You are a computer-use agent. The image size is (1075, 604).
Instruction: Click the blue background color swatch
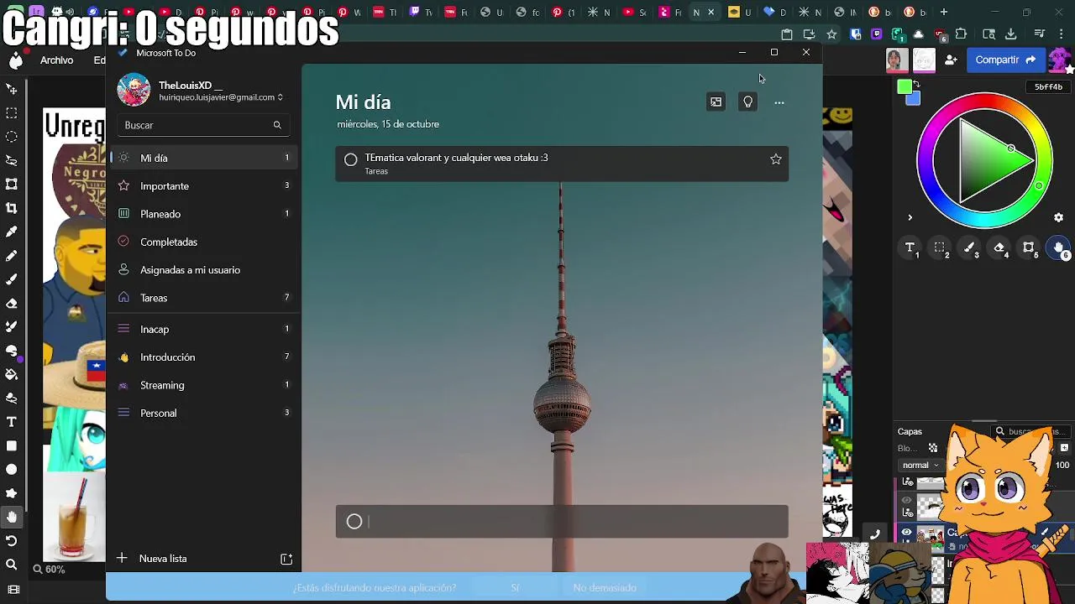914,99
